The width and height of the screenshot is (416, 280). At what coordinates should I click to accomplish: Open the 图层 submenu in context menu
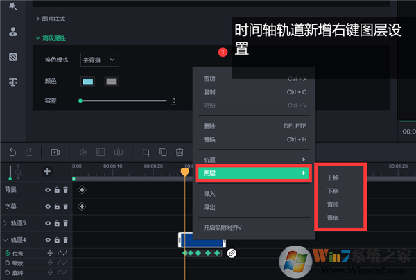coord(253,173)
